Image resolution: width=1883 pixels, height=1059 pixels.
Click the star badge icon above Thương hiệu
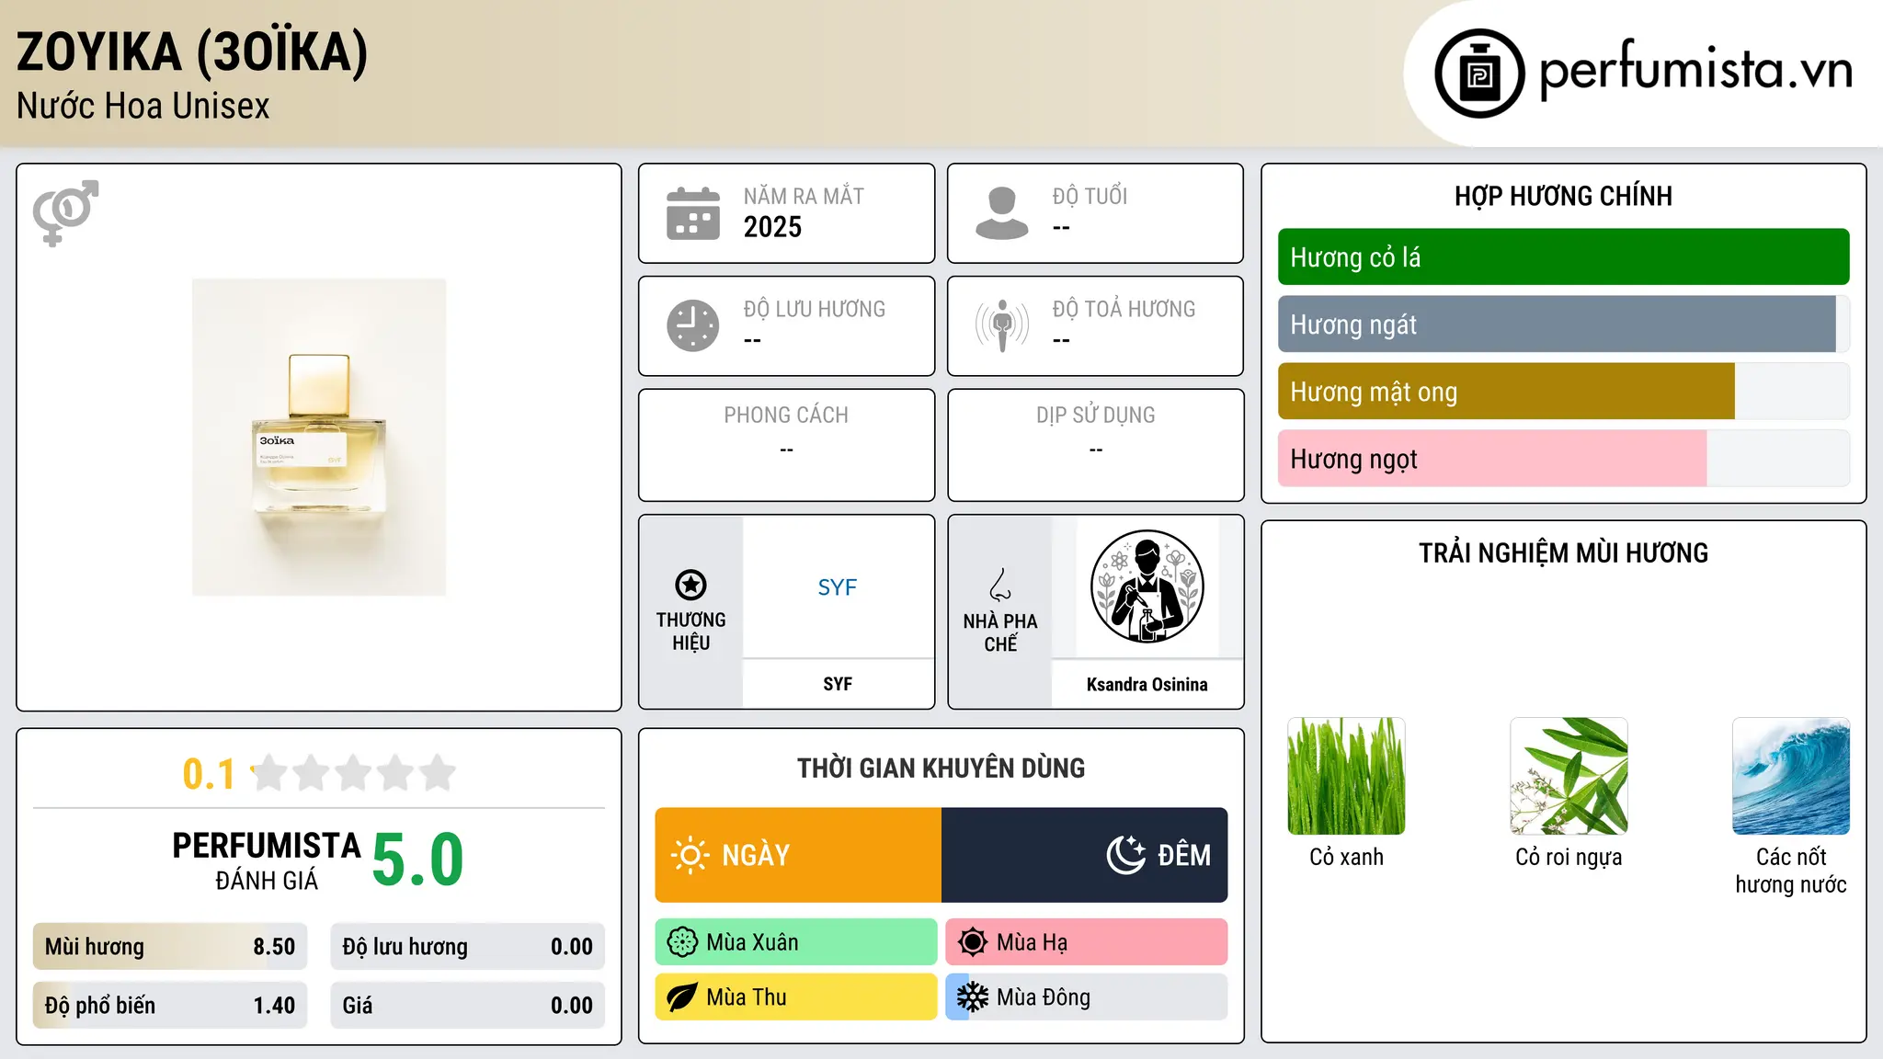pos(690,585)
